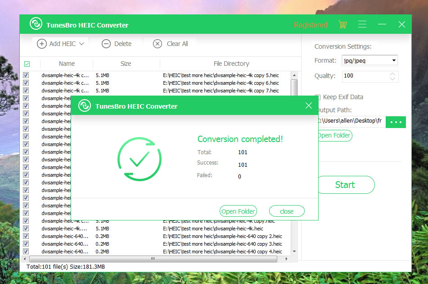Image resolution: width=428 pixels, height=284 pixels.
Task: Click Clear All to empty the list
Action: [x=171, y=44]
